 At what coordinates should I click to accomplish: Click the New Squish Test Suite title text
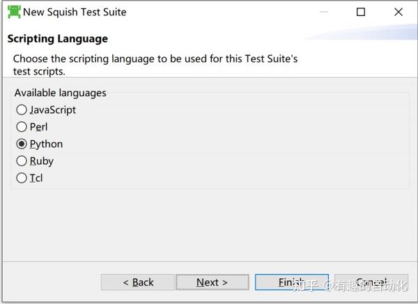[75, 12]
